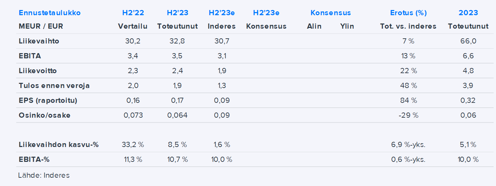The image size is (496, 186).
Task: Click the Ennustetaulukko table title
Action: coord(49,13)
